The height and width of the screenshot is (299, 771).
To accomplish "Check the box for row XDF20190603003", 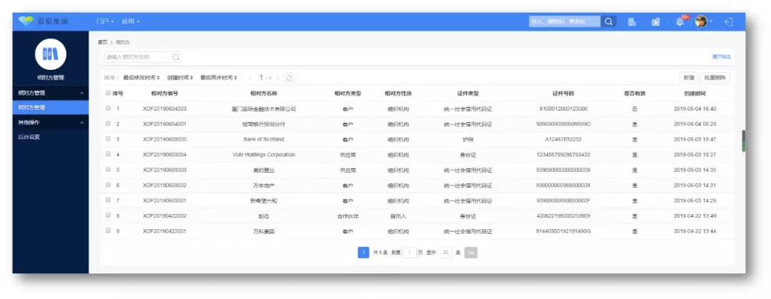I will coord(108,169).
